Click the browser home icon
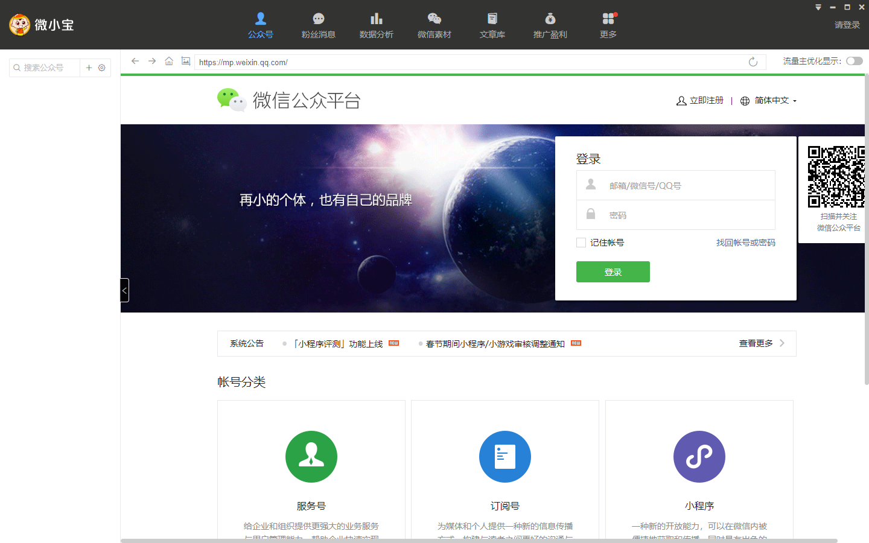The height and width of the screenshot is (543, 869). [x=169, y=62]
